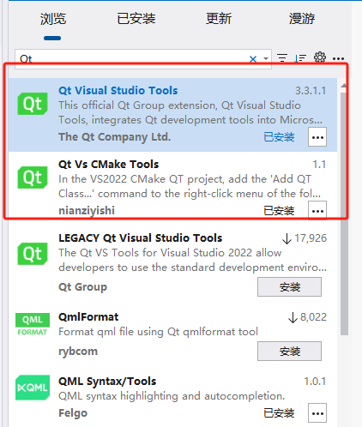The height and width of the screenshot is (427, 362).
Task: Open the search history dropdown arrow
Action: click(x=266, y=59)
